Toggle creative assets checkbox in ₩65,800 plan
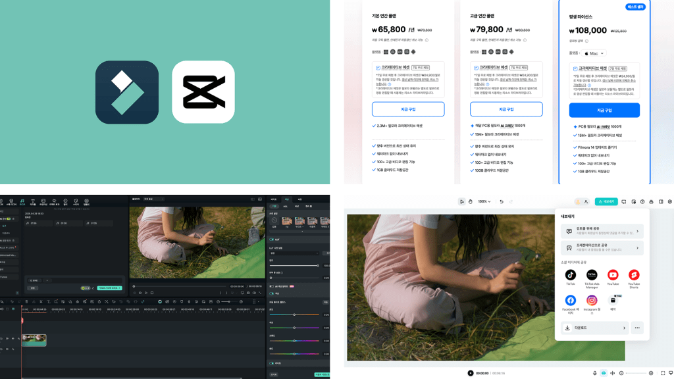 (x=378, y=68)
